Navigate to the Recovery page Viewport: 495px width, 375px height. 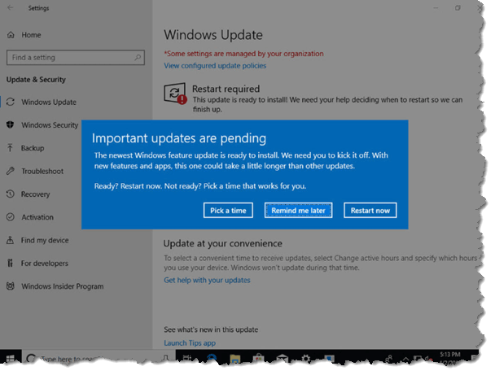(35, 194)
